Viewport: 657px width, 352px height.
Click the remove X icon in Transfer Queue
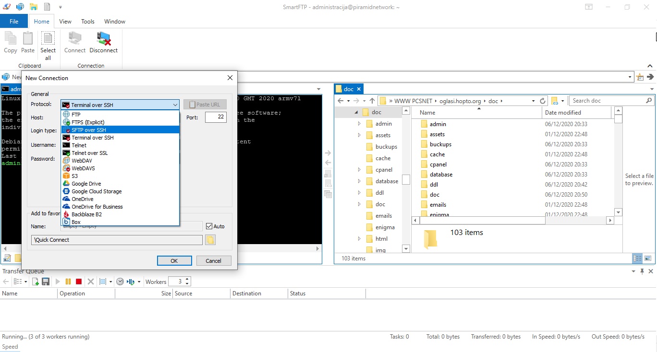(90, 282)
